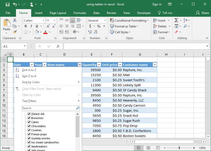Screen dimensions: 211x151
Task: Click the Format Painter brush icon
Action: [15, 32]
